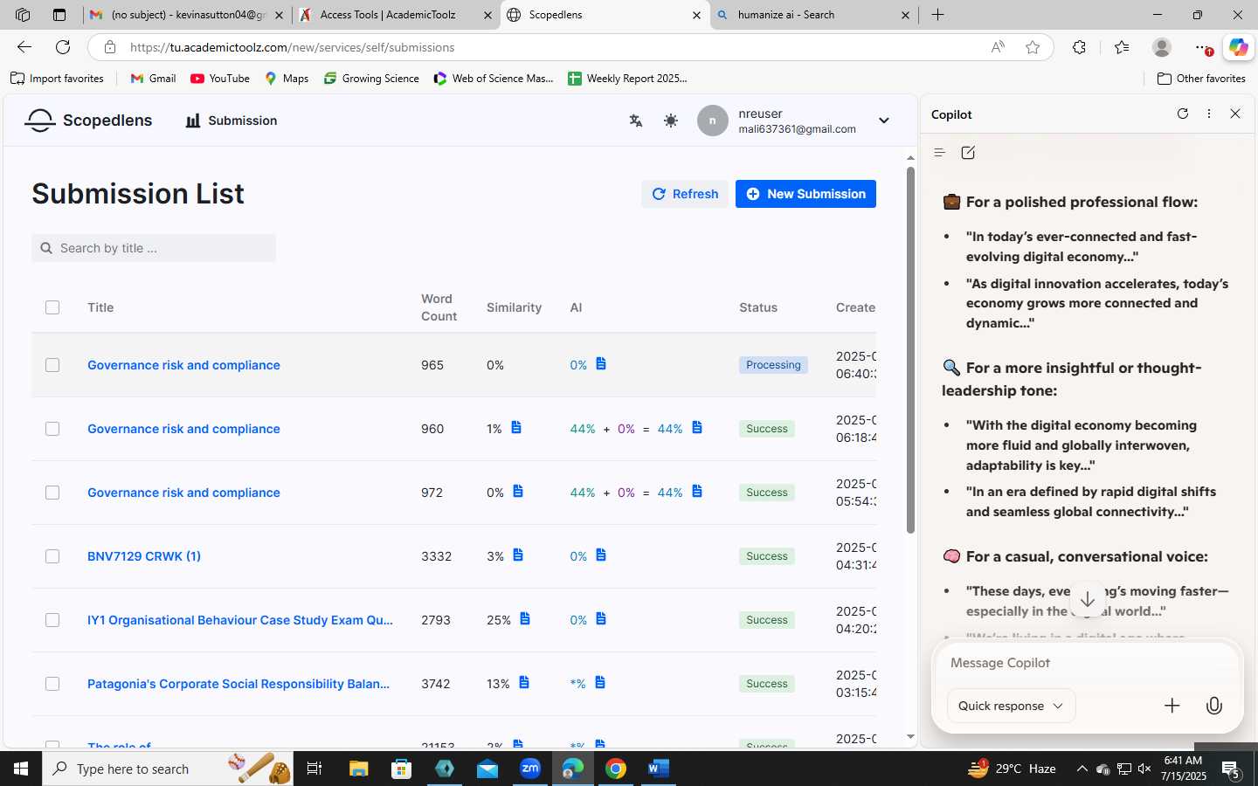
Task: Refresh the Copilot pane
Action: point(1183,114)
